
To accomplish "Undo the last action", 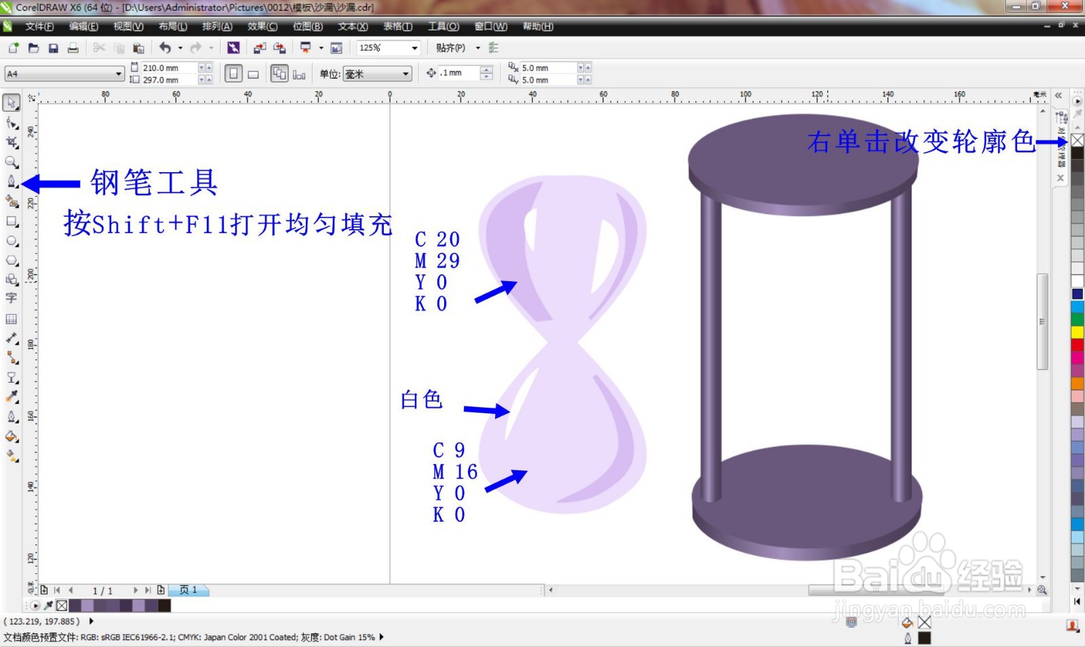I will (x=166, y=47).
